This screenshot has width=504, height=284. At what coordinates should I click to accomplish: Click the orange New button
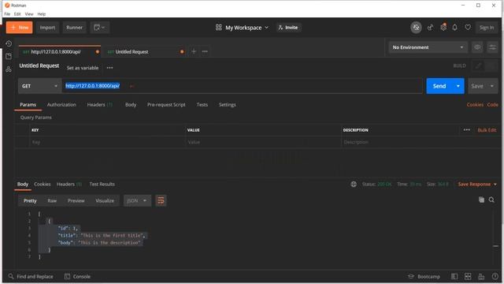[19, 28]
